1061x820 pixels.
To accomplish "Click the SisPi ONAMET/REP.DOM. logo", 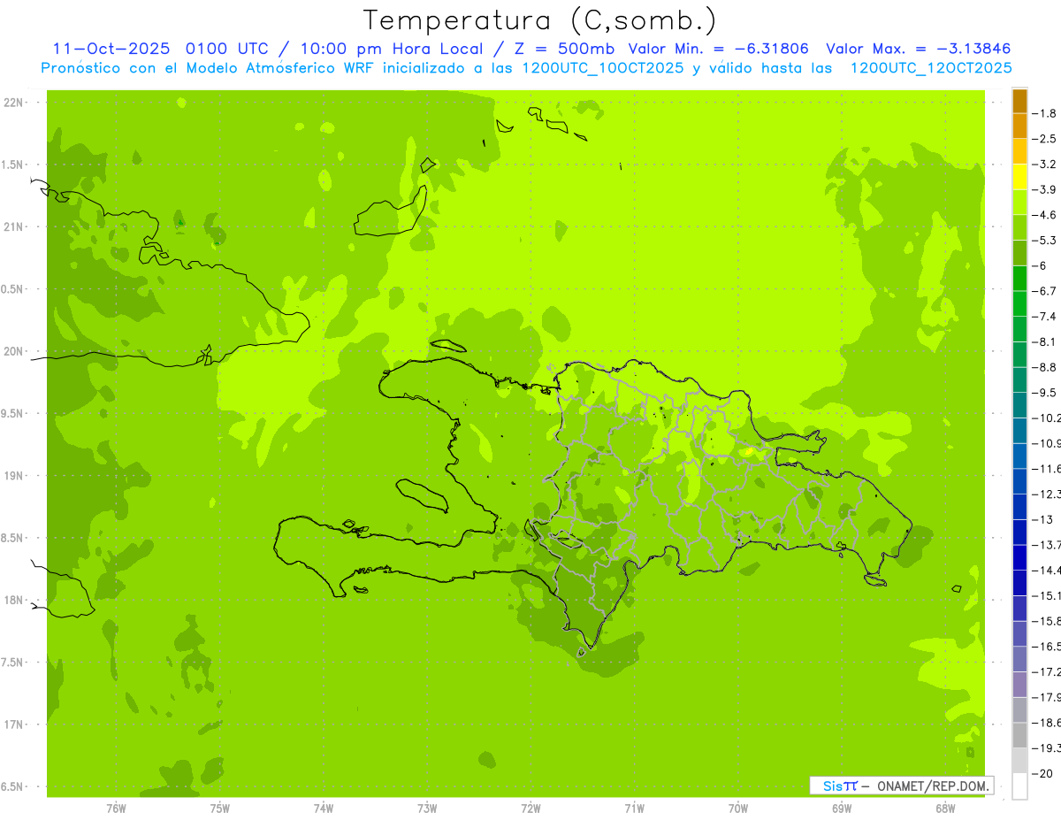I will 901,786.
